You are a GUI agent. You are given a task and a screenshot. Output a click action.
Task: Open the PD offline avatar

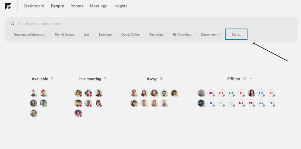point(251,103)
